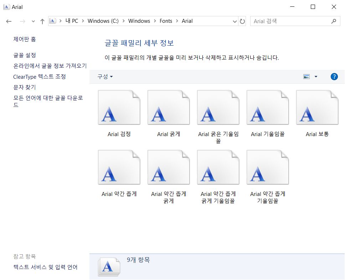The width and height of the screenshot is (345, 280).
Task: Open ClearType 텍스트 조정 link
Action: (40, 77)
